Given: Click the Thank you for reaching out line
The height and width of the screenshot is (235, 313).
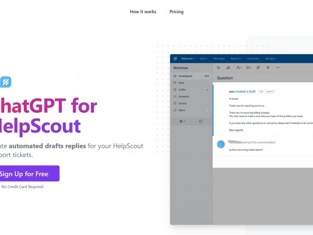Looking at the screenshot, I should point(247,106).
